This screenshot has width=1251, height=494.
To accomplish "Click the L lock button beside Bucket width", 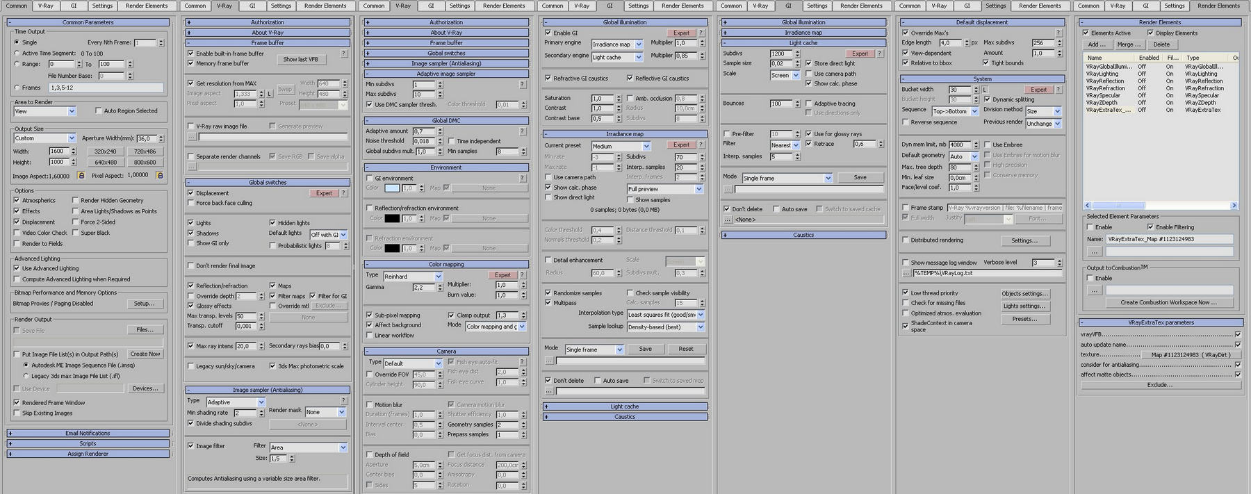I will pyautogui.click(x=985, y=90).
